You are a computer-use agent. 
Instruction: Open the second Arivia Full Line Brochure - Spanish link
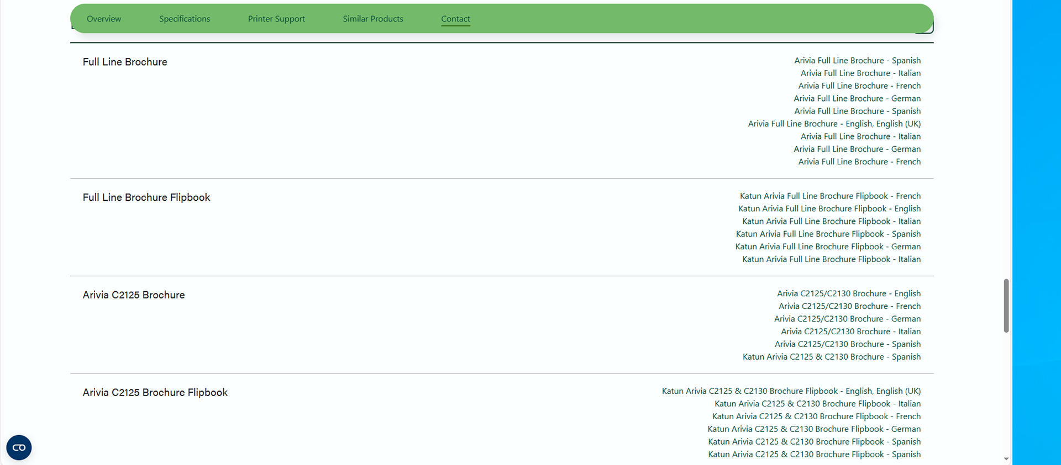pos(858,111)
